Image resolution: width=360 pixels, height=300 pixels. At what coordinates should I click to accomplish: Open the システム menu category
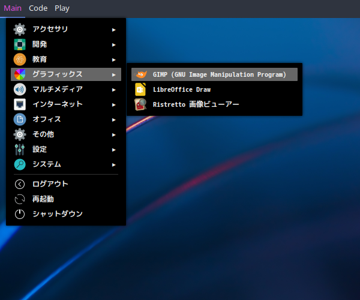click(x=66, y=164)
